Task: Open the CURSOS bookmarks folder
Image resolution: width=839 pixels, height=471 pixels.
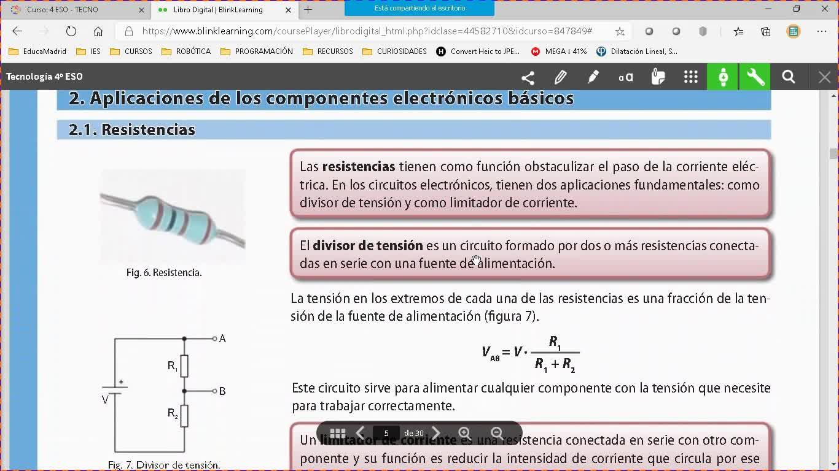Action: click(131, 52)
